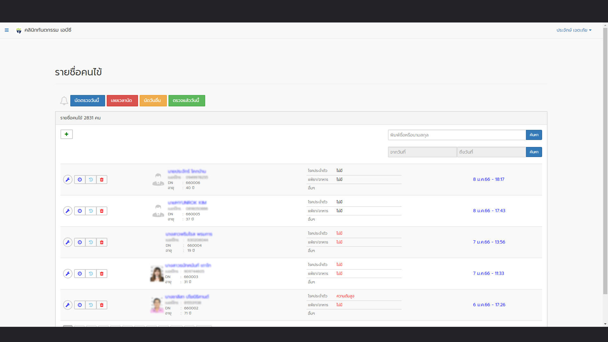Select the เลยเวลานัด red filter button
The width and height of the screenshot is (608, 342).
pyautogui.click(x=122, y=101)
